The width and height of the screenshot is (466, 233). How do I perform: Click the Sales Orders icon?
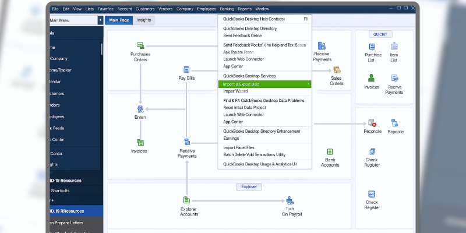click(x=337, y=70)
